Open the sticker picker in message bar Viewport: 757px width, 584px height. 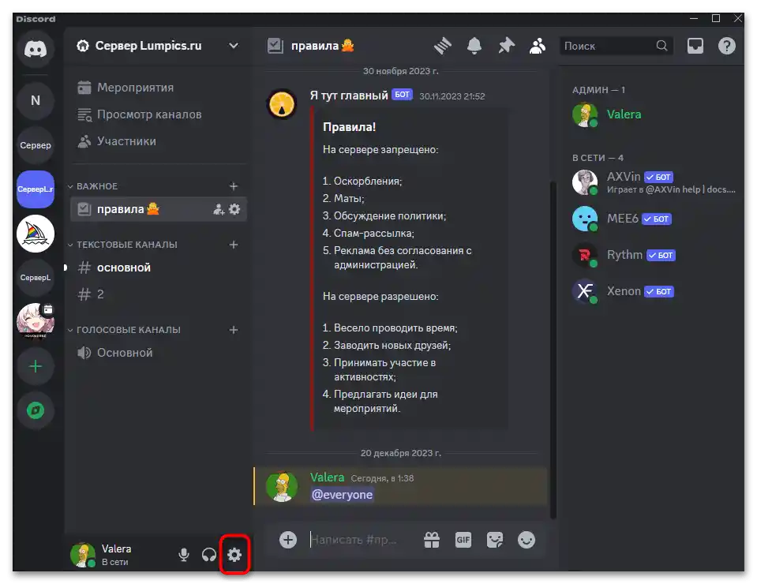point(495,540)
